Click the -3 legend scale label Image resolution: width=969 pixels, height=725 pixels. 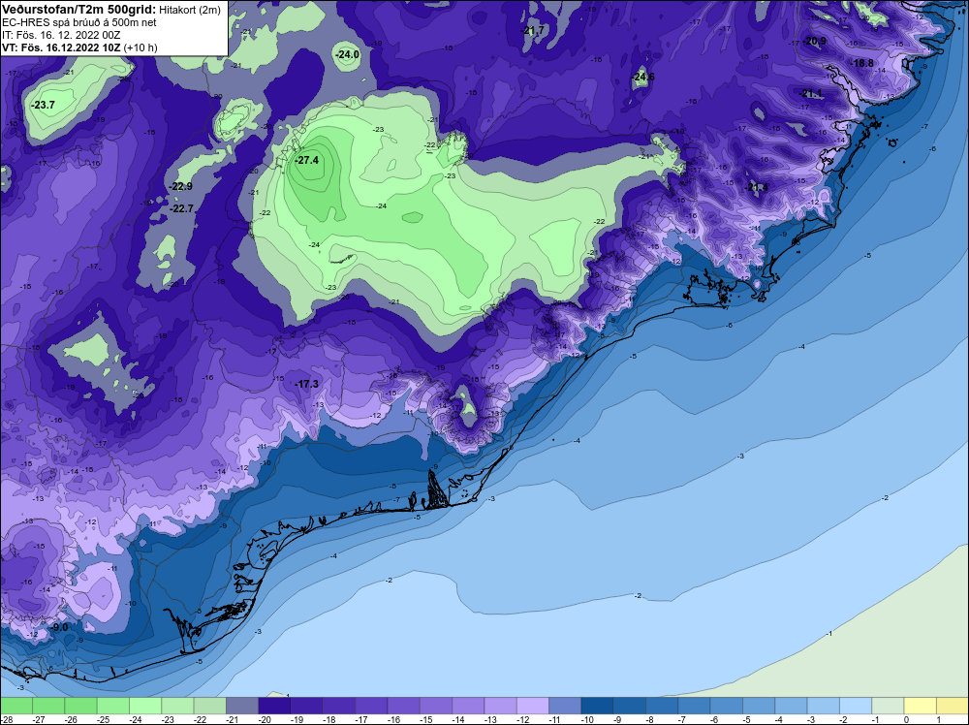click(x=813, y=719)
